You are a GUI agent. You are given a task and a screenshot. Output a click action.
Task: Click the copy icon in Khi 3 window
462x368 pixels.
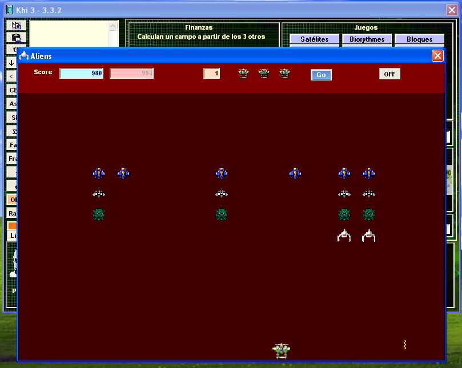pyautogui.click(x=16, y=25)
